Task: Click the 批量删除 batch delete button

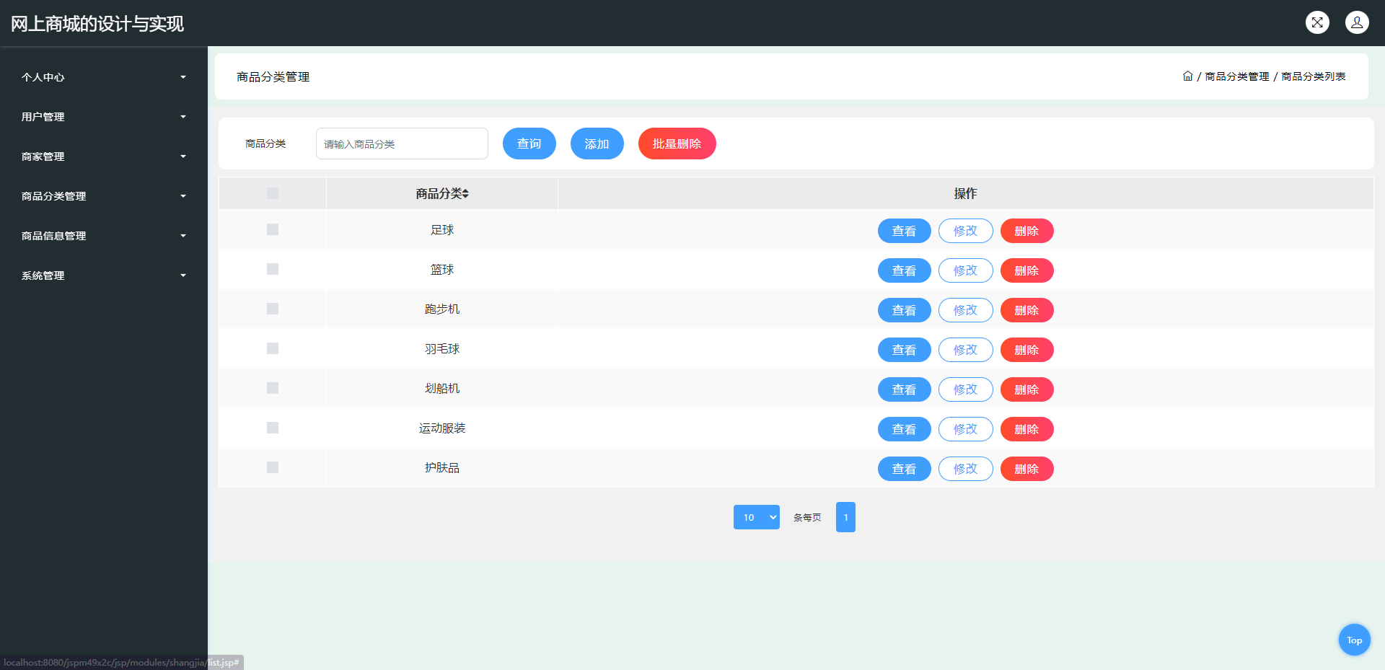Action: (677, 144)
